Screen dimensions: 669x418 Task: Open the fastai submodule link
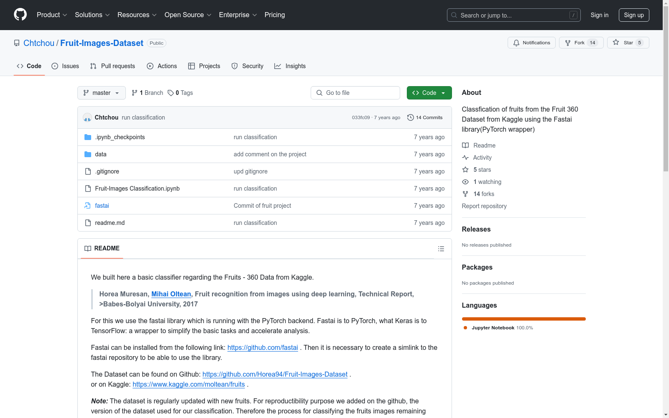click(x=102, y=206)
